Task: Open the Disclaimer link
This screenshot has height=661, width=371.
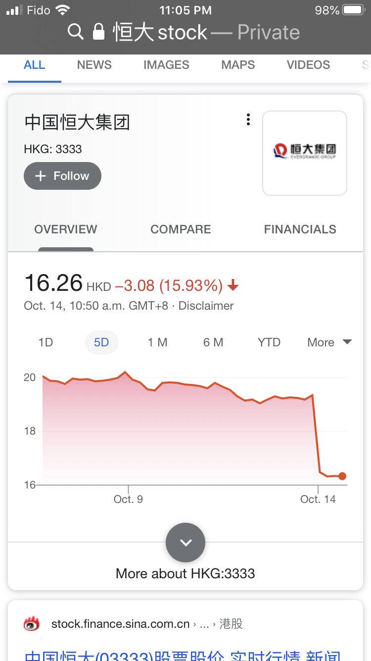Action: (x=206, y=306)
